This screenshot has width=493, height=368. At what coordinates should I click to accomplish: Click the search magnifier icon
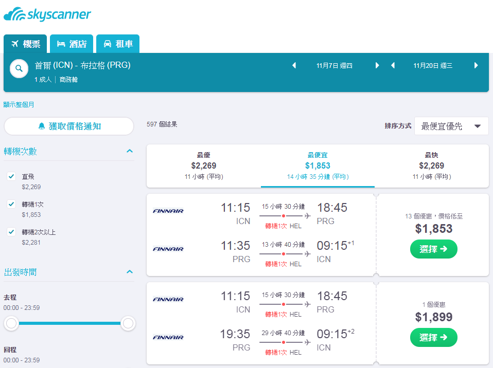coord(19,68)
